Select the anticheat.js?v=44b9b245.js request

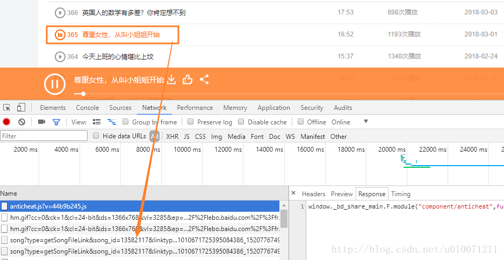click(140, 206)
